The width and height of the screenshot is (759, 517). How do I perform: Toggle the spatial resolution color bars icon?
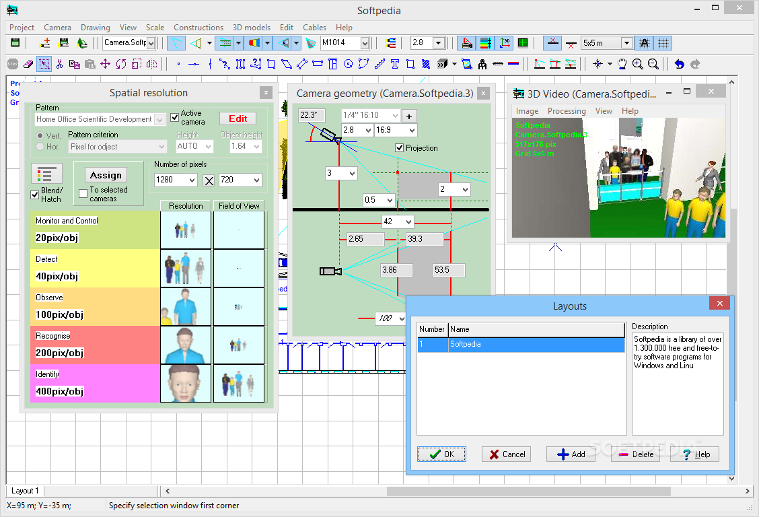click(x=486, y=43)
